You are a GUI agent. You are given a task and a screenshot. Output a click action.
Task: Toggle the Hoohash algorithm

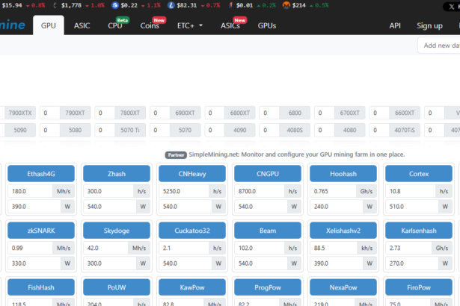[x=343, y=174]
